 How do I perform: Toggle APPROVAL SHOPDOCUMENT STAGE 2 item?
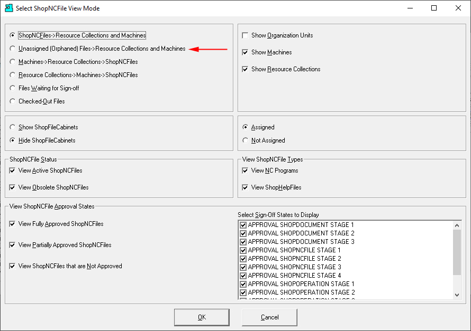click(243, 233)
